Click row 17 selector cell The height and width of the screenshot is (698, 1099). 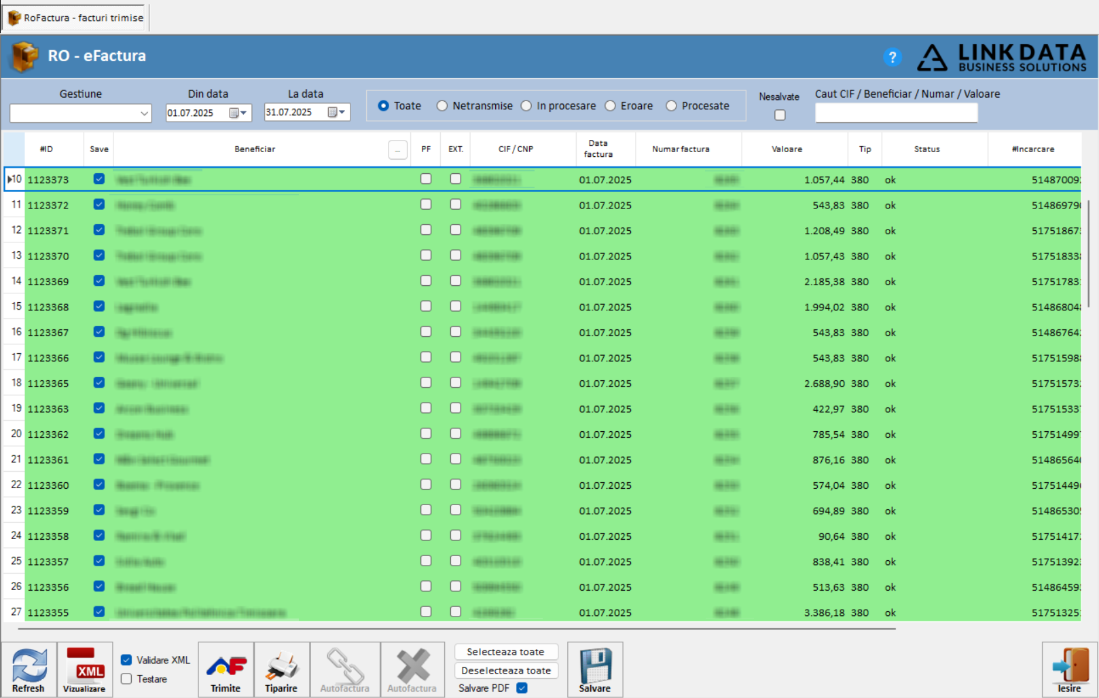coord(14,357)
